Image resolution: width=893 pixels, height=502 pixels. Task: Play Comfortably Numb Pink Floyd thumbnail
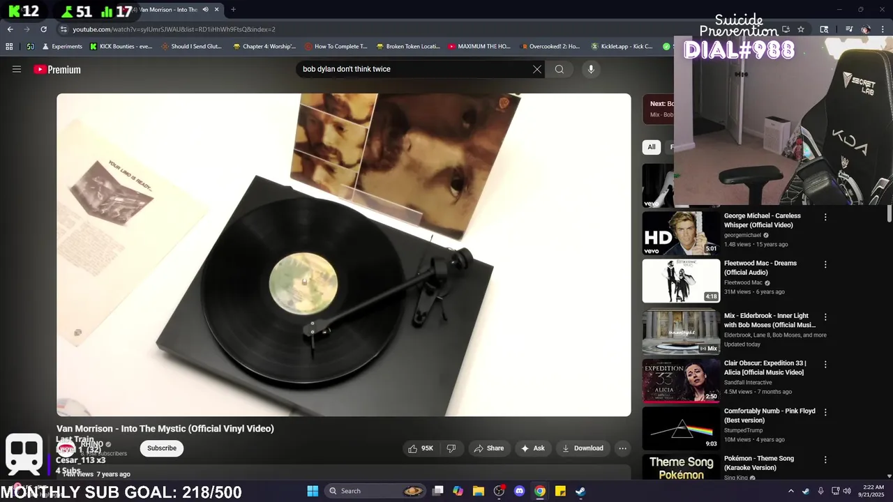tap(681, 428)
